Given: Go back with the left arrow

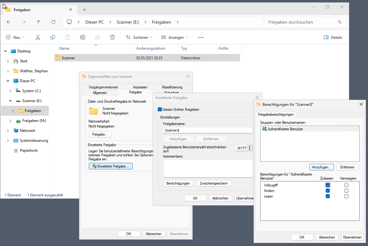Looking at the screenshot, I should [x=9, y=22].
